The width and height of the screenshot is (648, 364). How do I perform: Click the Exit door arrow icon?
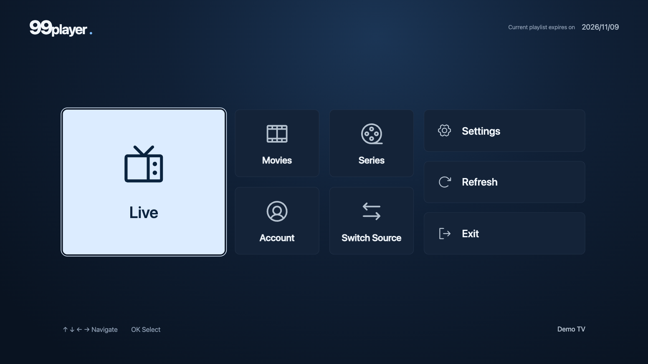(445, 233)
